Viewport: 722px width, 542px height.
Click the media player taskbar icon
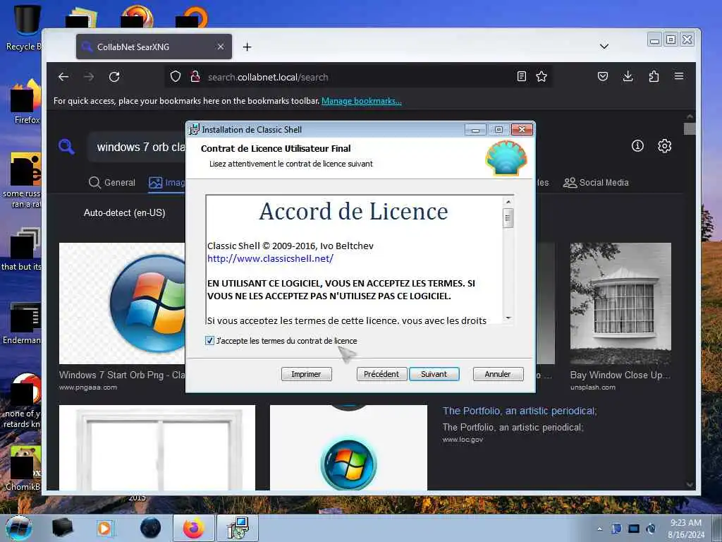tap(105, 528)
